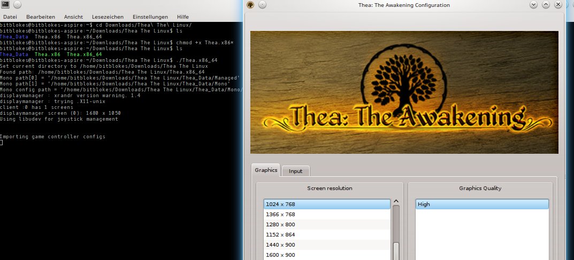Switch to the Graphics tab
This screenshot has height=260, width=574.
266,170
